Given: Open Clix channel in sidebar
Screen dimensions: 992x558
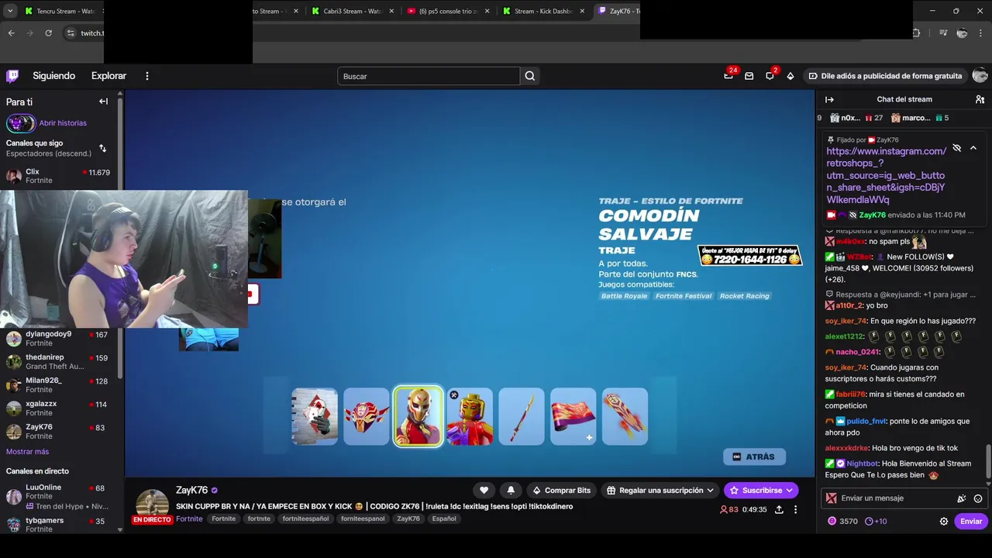Looking at the screenshot, I should 60,176.
